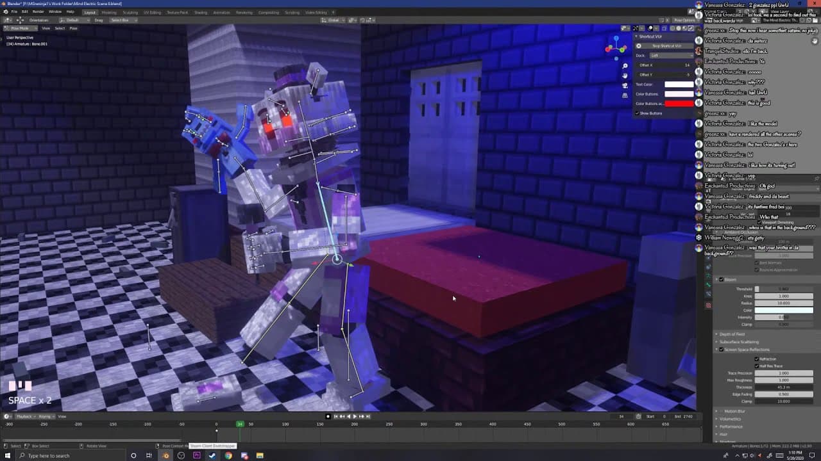Open the File menu
The width and height of the screenshot is (821, 461).
pos(14,12)
